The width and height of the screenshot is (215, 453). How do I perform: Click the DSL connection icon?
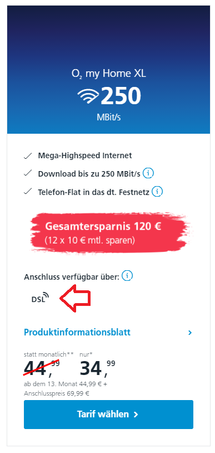point(41,298)
